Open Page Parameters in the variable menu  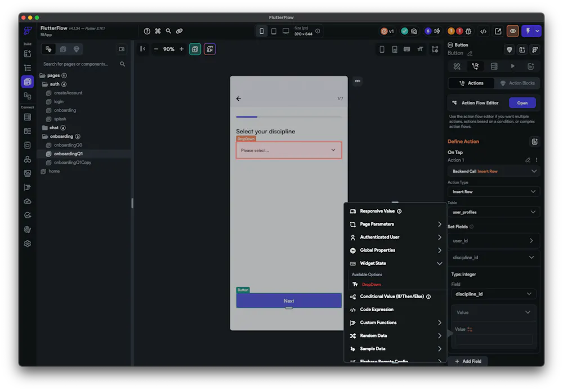[x=395, y=224]
